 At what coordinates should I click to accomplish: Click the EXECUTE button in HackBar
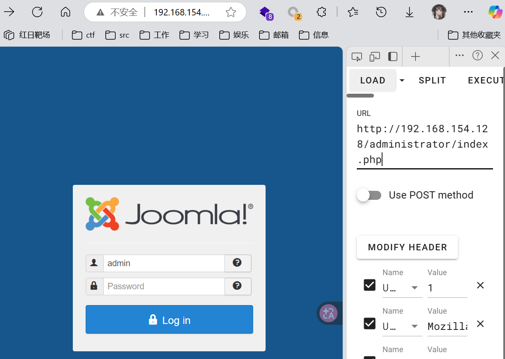click(x=486, y=80)
